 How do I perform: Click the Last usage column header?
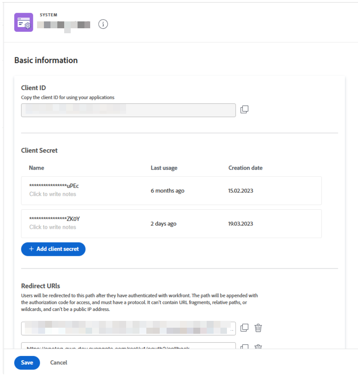coord(164,168)
